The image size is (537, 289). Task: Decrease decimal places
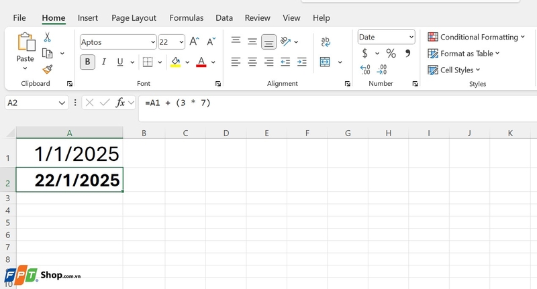(381, 70)
